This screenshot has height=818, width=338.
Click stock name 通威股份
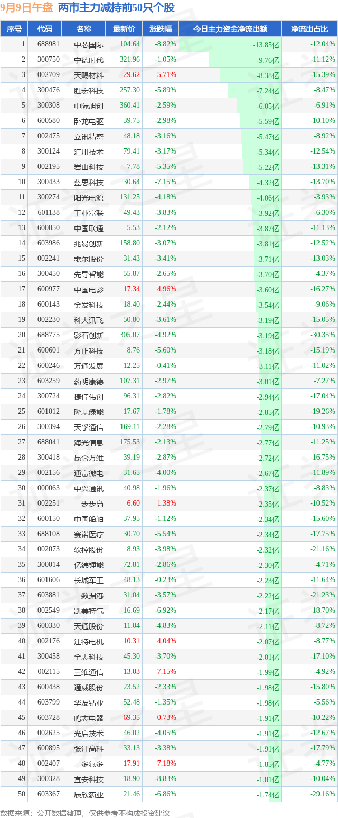[x=89, y=687]
